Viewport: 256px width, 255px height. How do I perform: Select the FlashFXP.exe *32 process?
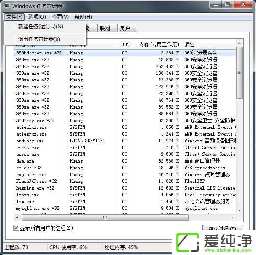tap(125, 181)
